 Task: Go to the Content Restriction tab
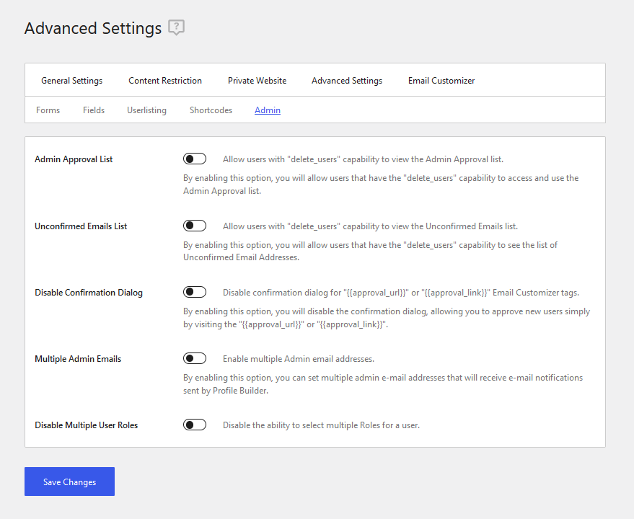[x=165, y=81]
